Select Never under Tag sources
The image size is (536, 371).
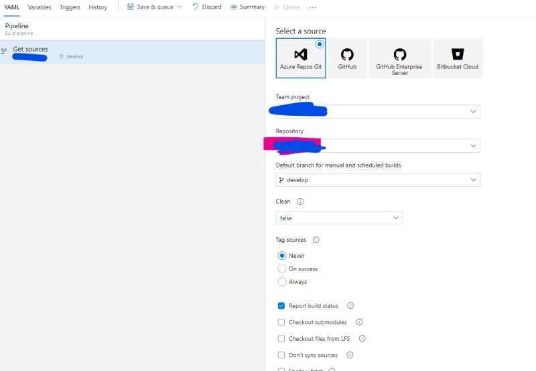click(281, 256)
